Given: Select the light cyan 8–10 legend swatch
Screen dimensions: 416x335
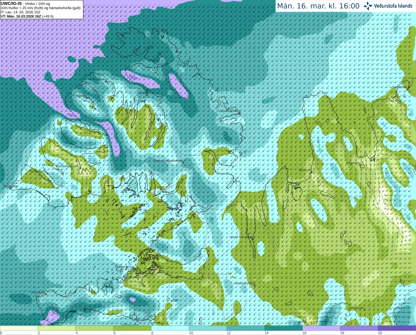Looking at the screenshot, I should tap(170, 328).
